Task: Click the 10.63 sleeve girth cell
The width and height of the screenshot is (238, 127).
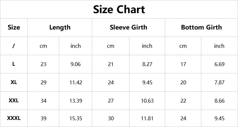Action: (147, 101)
